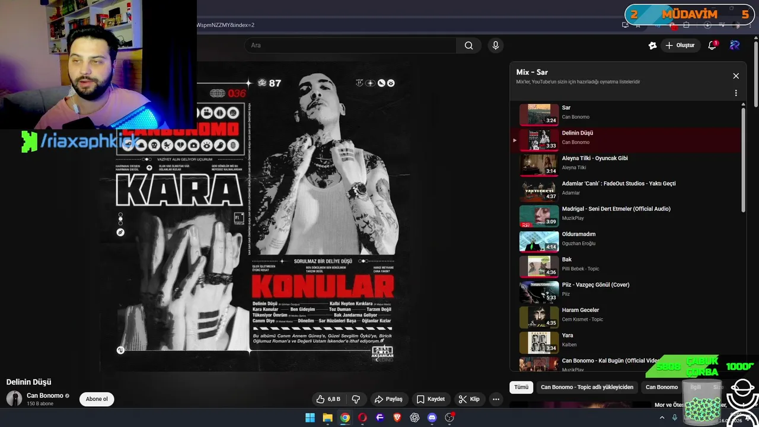Click the page address bar URL
This screenshot has width=759, height=427.
[225, 25]
